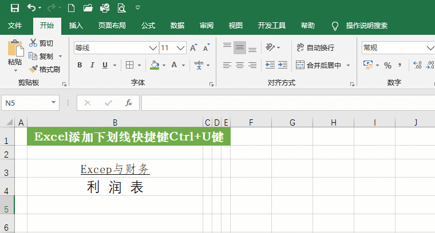
Task: Open the 帮助 tab
Action: click(x=308, y=26)
